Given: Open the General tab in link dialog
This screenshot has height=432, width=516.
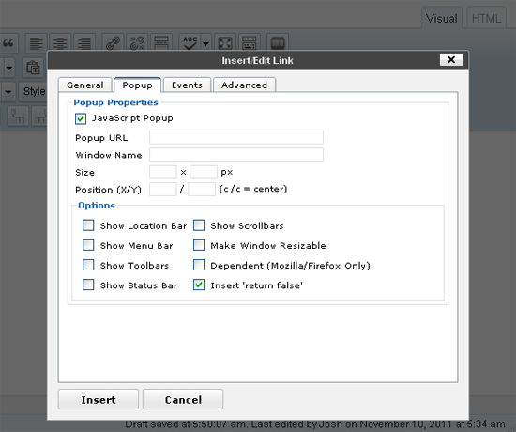Looking at the screenshot, I should click(x=84, y=85).
